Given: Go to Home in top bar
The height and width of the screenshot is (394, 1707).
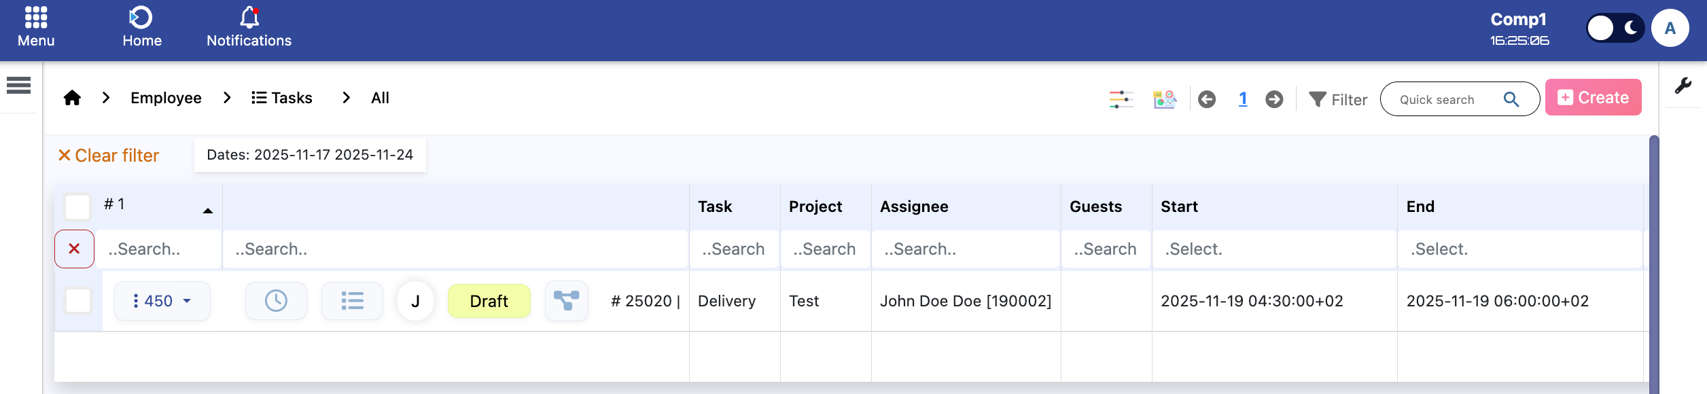Looking at the screenshot, I should pos(141,27).
